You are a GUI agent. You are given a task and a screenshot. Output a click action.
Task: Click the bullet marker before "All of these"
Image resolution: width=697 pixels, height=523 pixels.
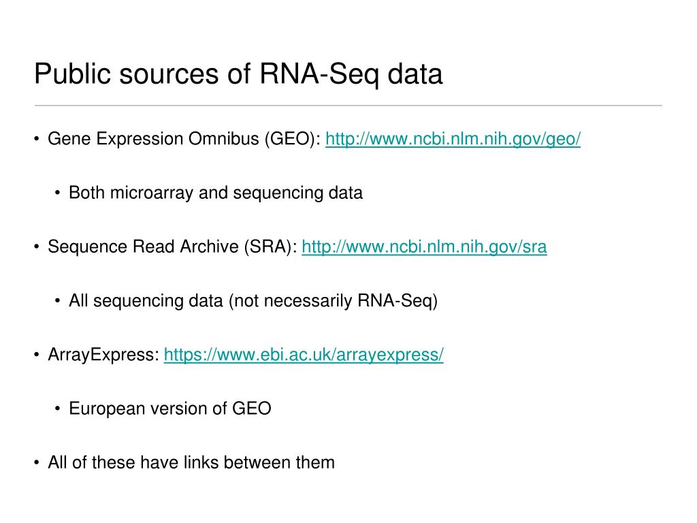tap(37, 462)
